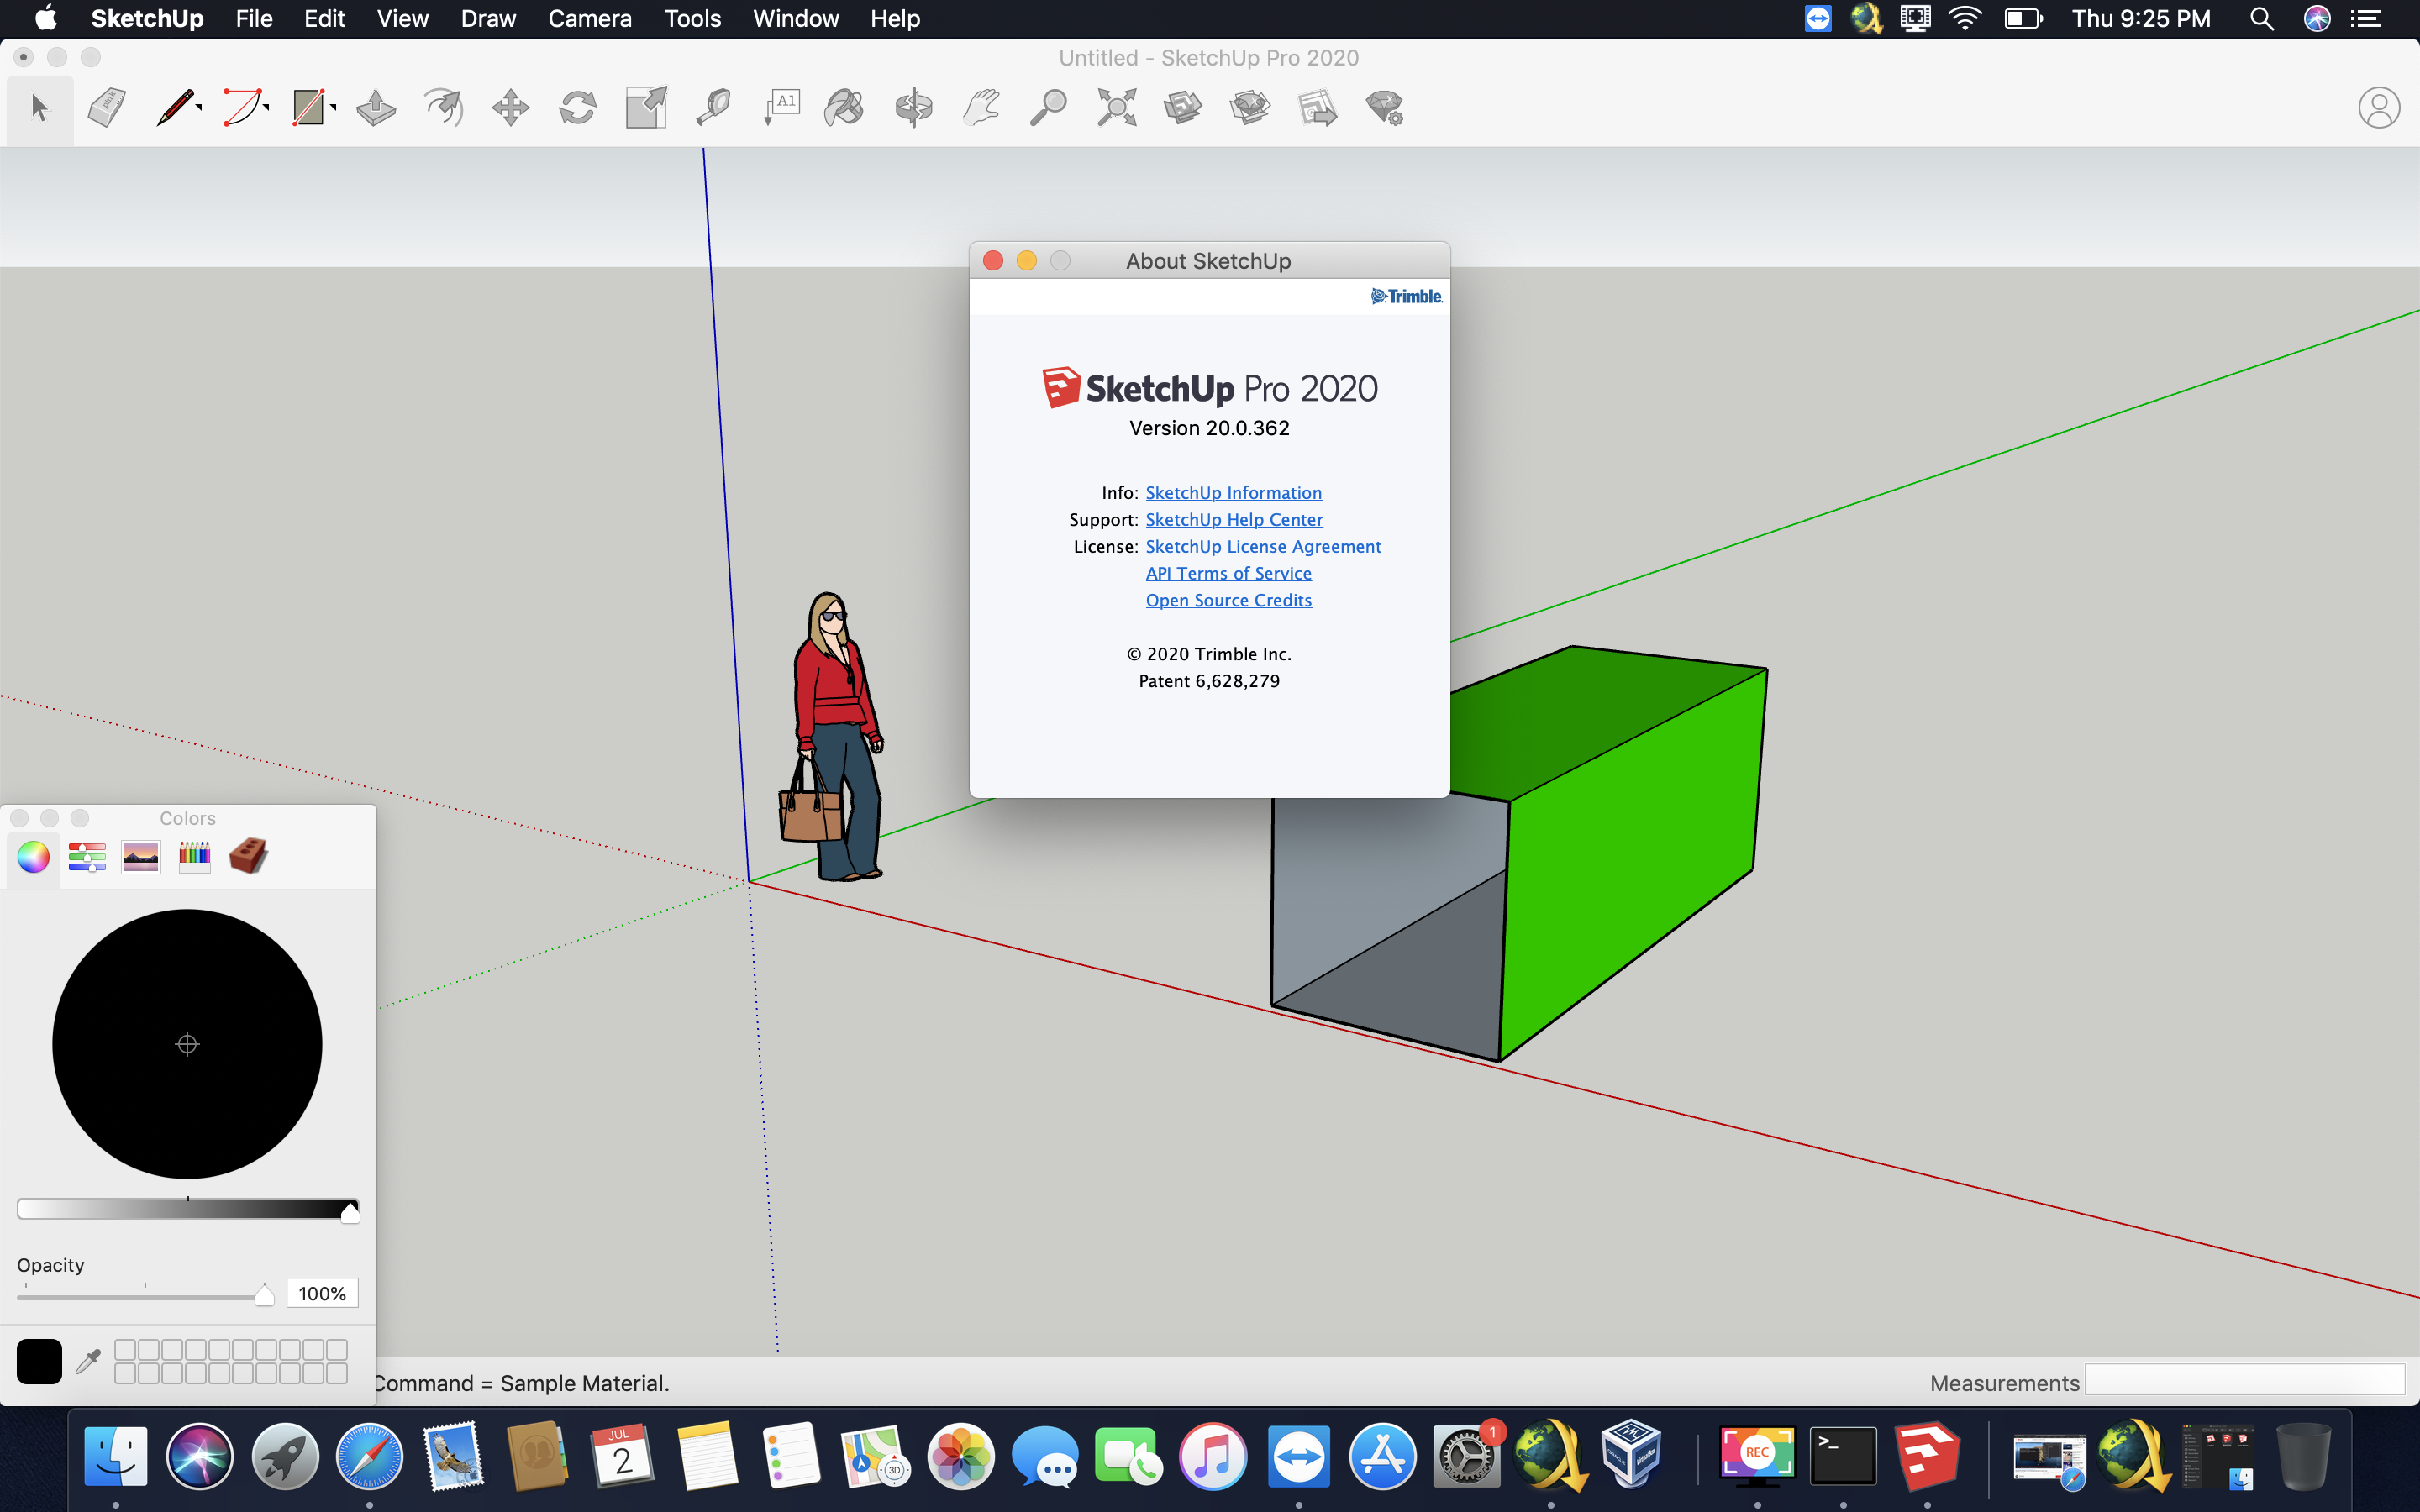This screenshot has width=2420, height=1512.
Task: Click the Zoom Extents tool
Action: click(x=1116, y=107)
